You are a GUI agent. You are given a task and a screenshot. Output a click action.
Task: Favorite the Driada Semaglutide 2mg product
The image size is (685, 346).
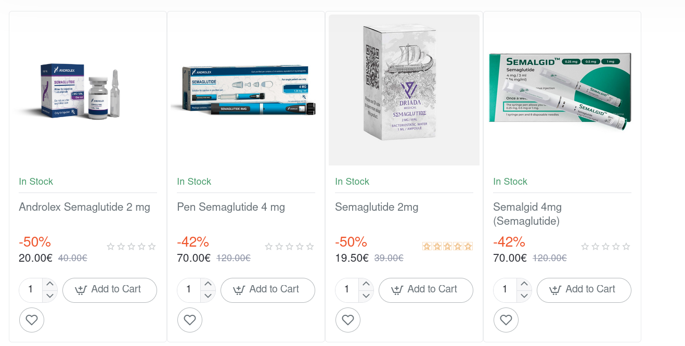348,320
